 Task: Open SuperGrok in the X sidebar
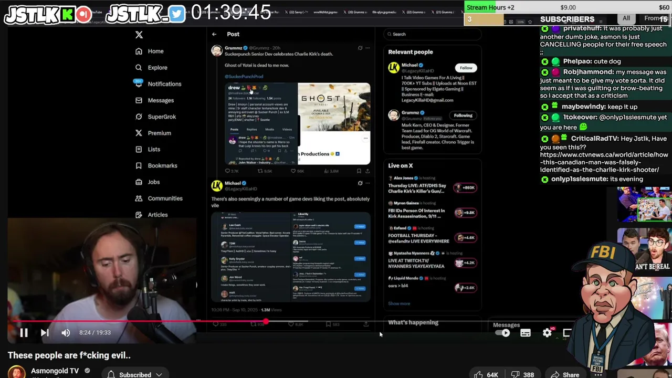point(155,117)
